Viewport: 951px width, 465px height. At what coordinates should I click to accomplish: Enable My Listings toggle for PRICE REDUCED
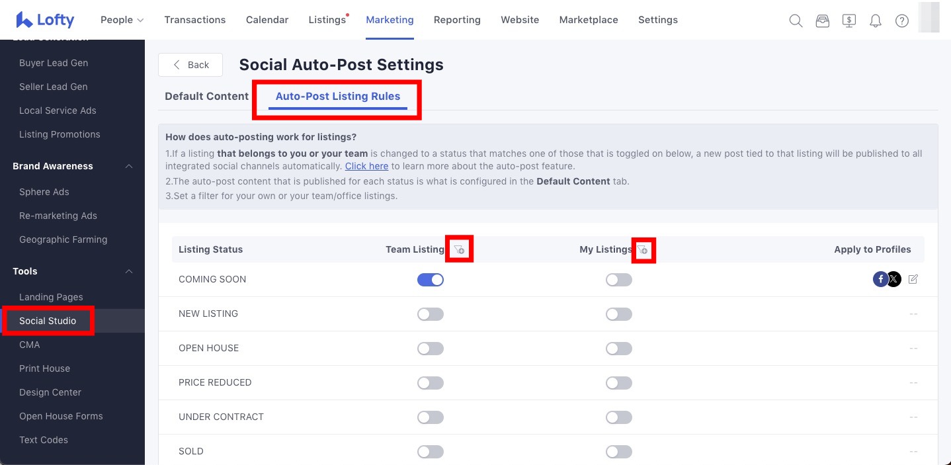619,383
